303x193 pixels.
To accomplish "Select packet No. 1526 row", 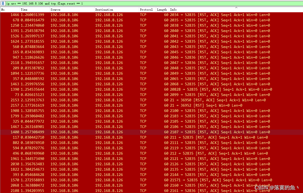I will tap(152, 36).
